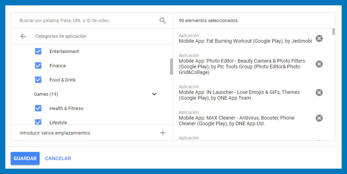The height and width of the screenshot is (174, 347).
Task: Select the Health & Fitness label text
Action: click(x=66, y=109)
